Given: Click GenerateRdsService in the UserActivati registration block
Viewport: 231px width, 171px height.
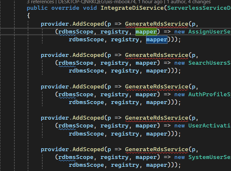Looking at the screenshot, I should click(157, 118).
